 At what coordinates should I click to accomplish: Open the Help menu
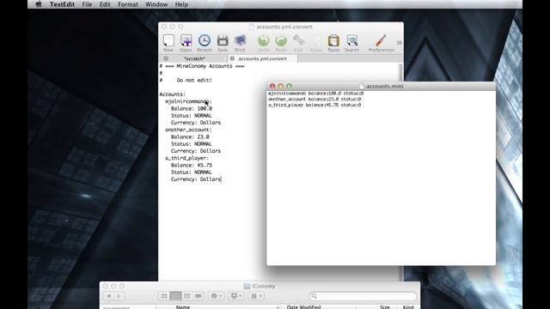pyautogui.click(x=181, y=4)
